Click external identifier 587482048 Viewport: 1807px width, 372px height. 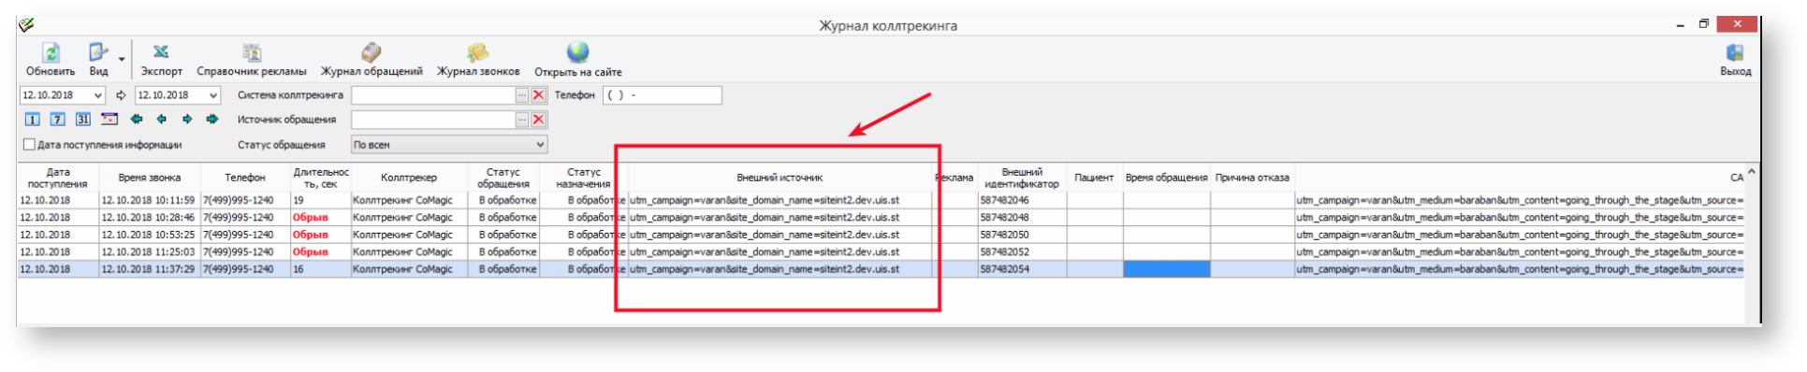pyautogui.click(x=1005, y=217)
